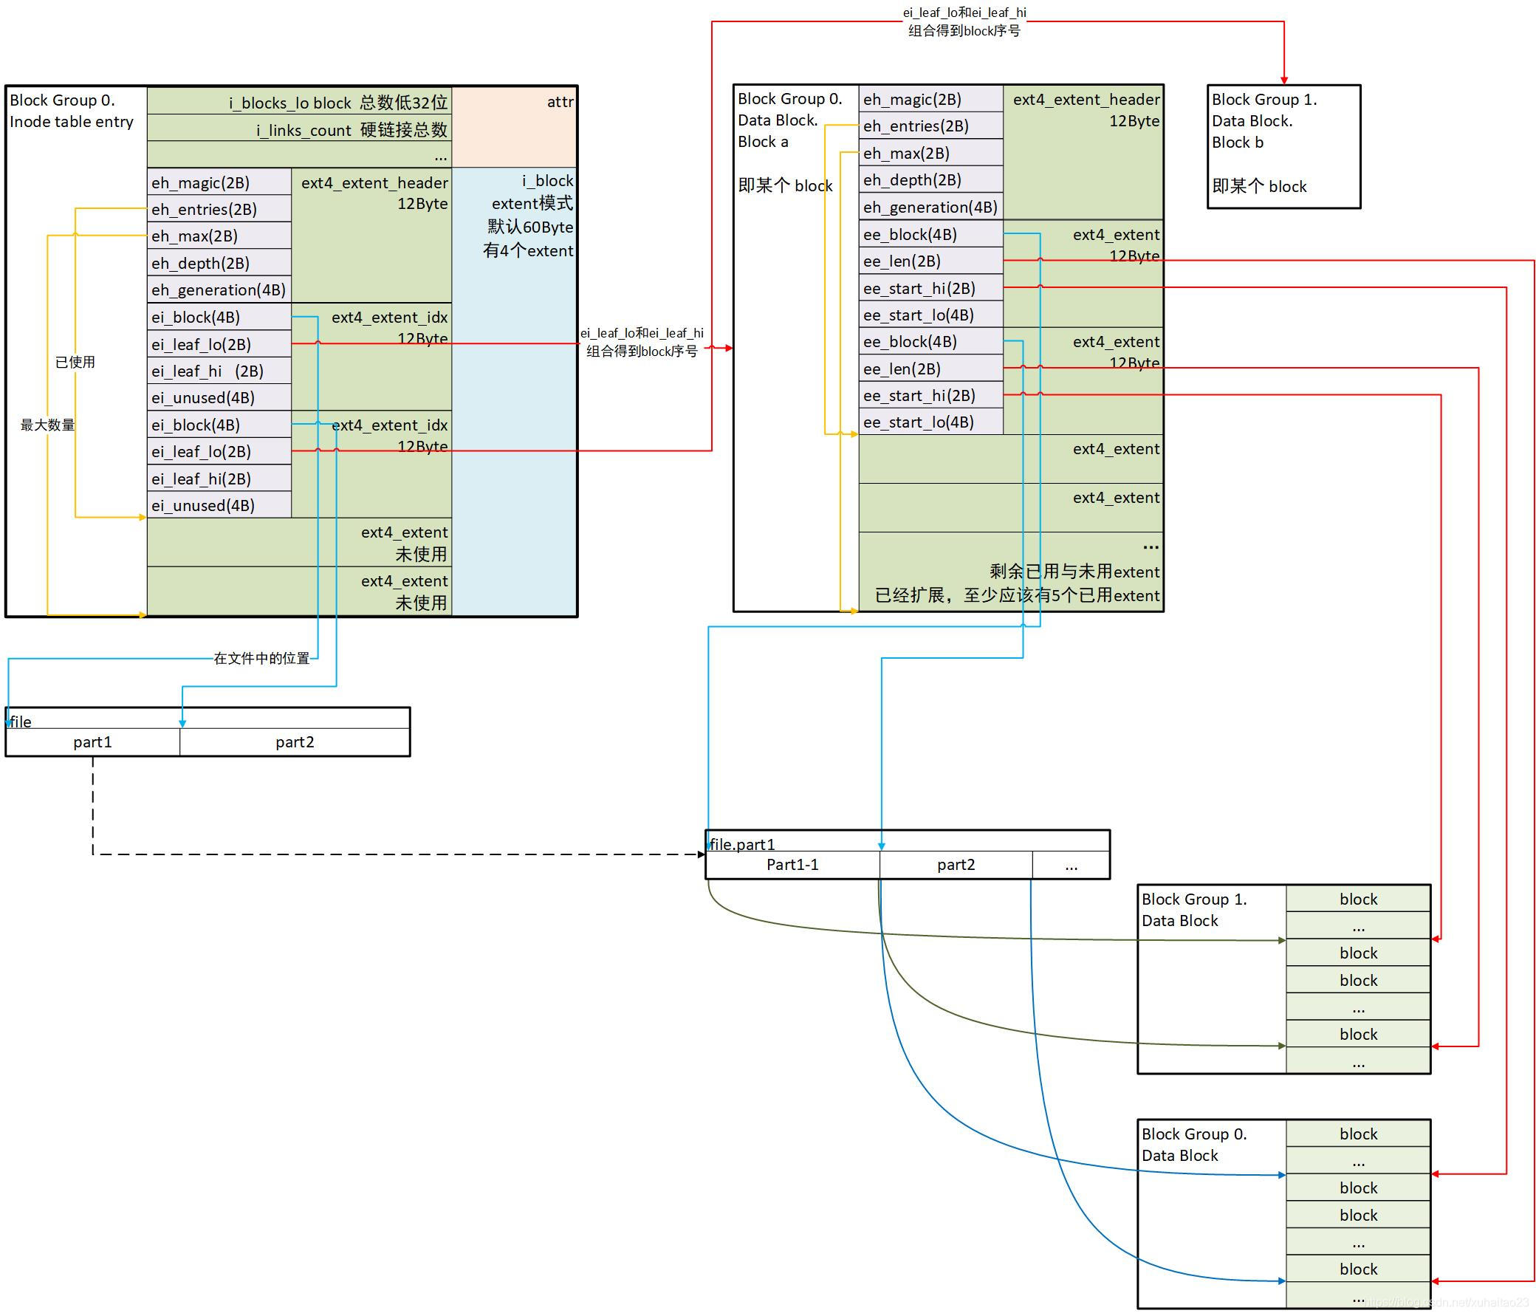Screen dimensions: 1536x1316
Task: Select the ei_leaf_hi (2B) field cell
Action: click(x=219, y=371)
